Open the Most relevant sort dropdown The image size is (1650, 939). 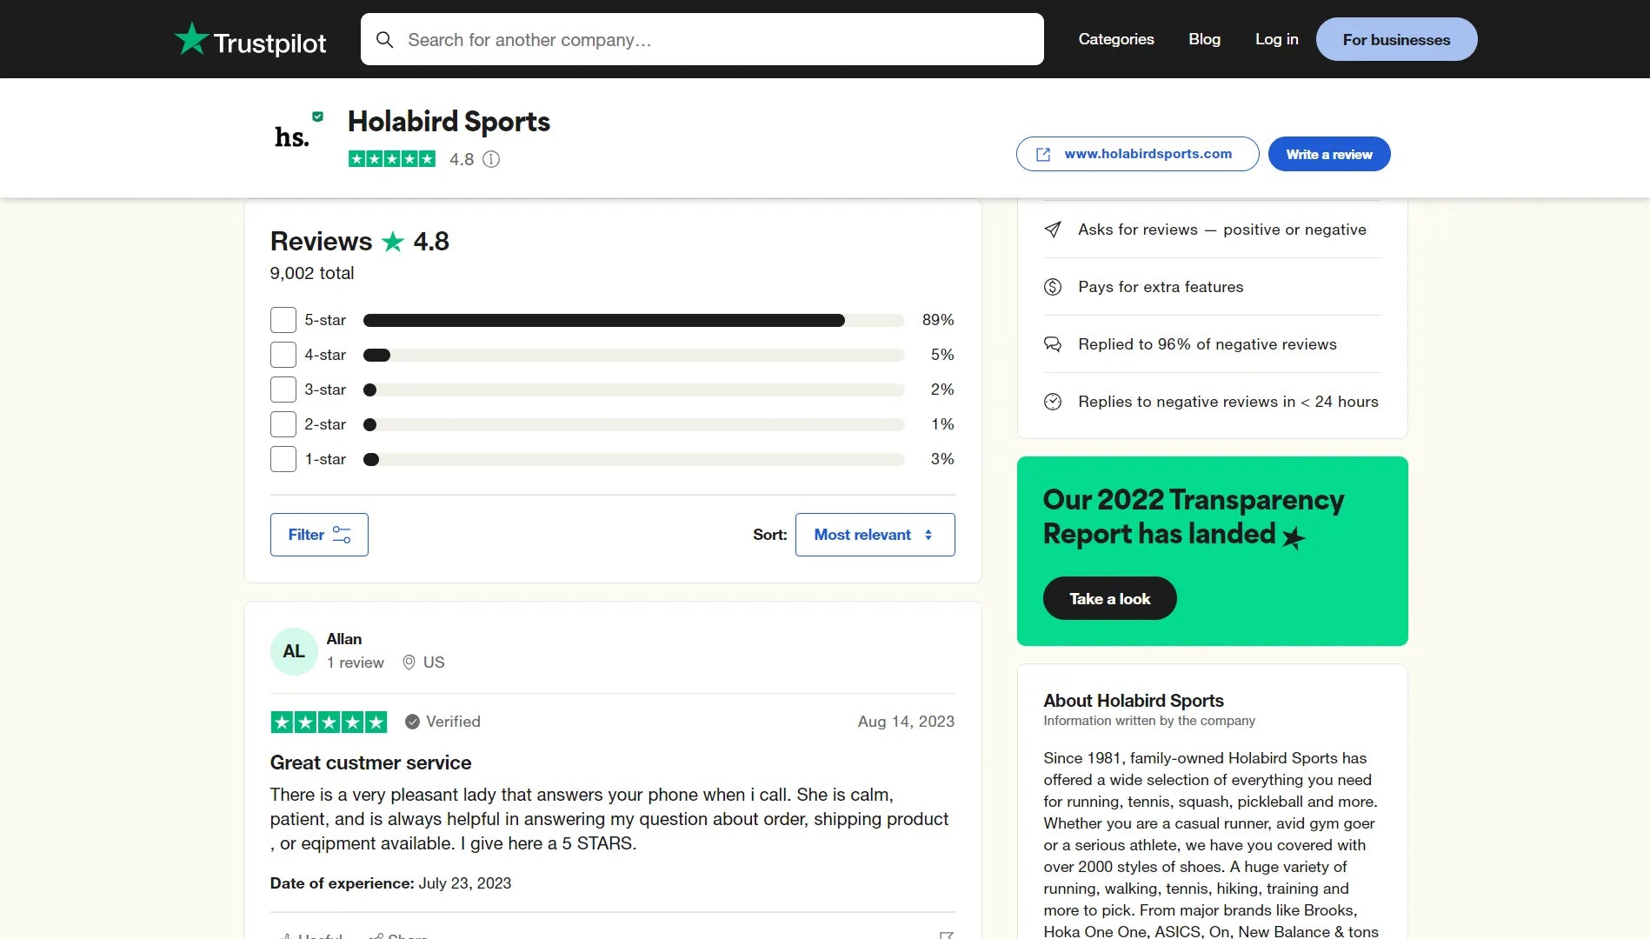[x=875, y=535]
